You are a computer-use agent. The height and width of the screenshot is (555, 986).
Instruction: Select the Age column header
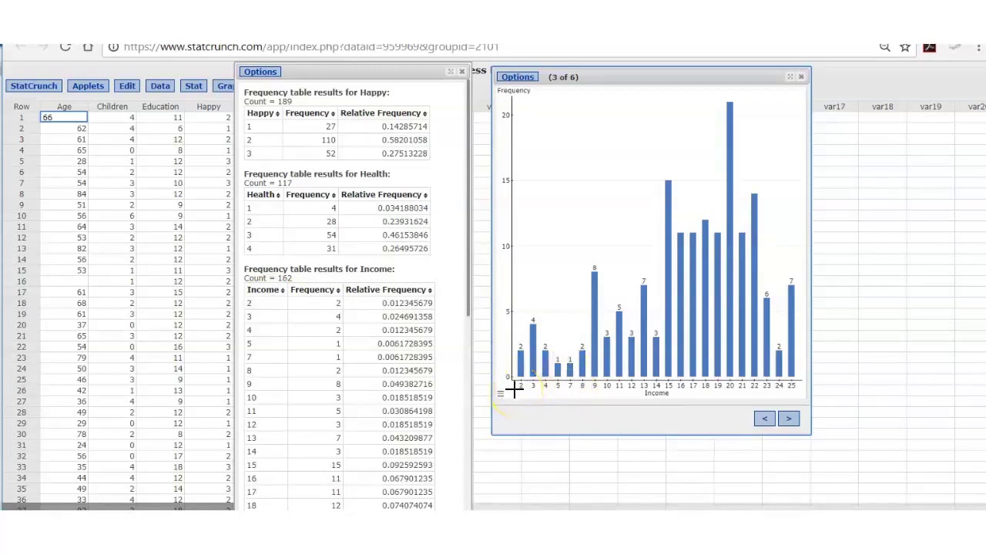pyautogui.click(x=64, y=106)
